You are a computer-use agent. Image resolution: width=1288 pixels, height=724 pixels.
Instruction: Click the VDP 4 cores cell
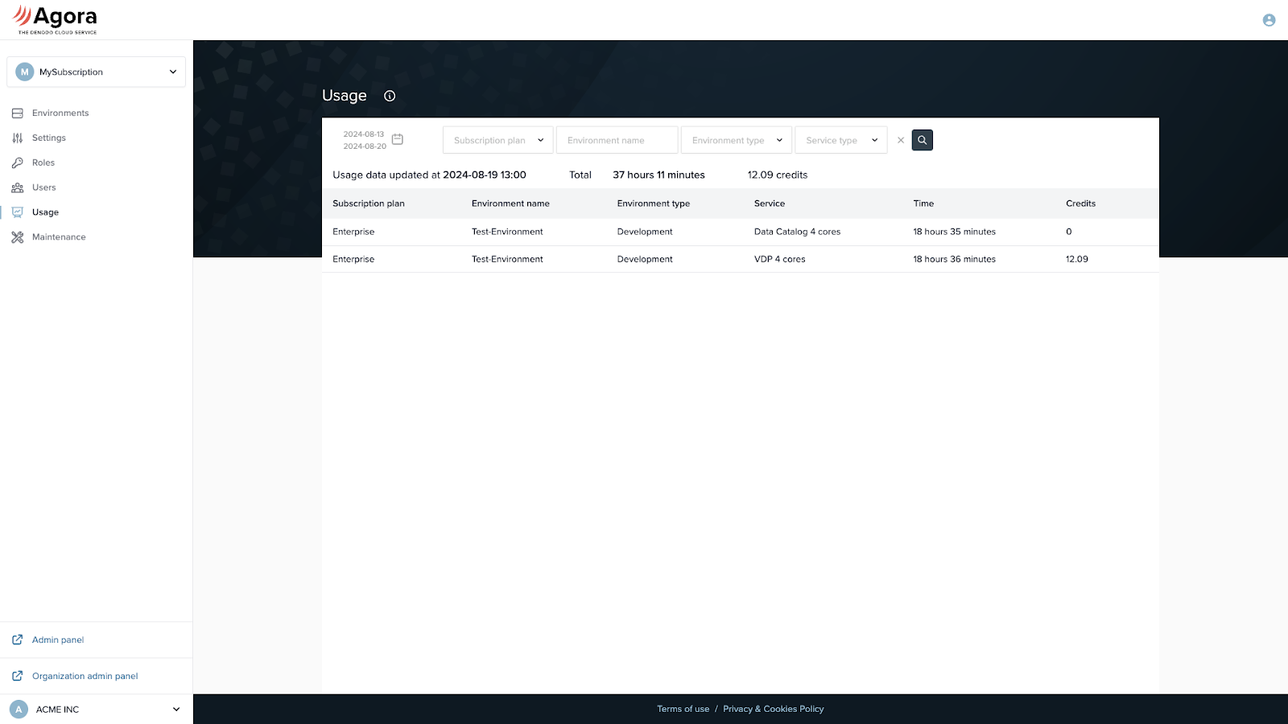779,259
